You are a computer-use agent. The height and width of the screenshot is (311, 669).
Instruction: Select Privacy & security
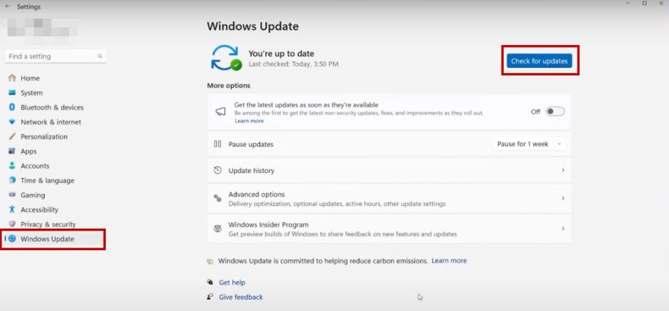coord(48,224)
